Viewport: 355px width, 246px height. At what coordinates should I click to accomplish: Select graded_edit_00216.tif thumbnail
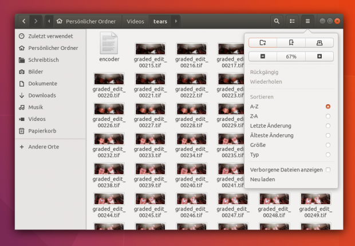click(x=192, y=49)
